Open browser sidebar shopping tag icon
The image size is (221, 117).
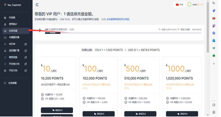(214, 11)
